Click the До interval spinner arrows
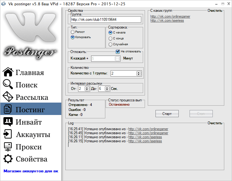The width and height of the screenshot is (232, 181). (107, 89)
